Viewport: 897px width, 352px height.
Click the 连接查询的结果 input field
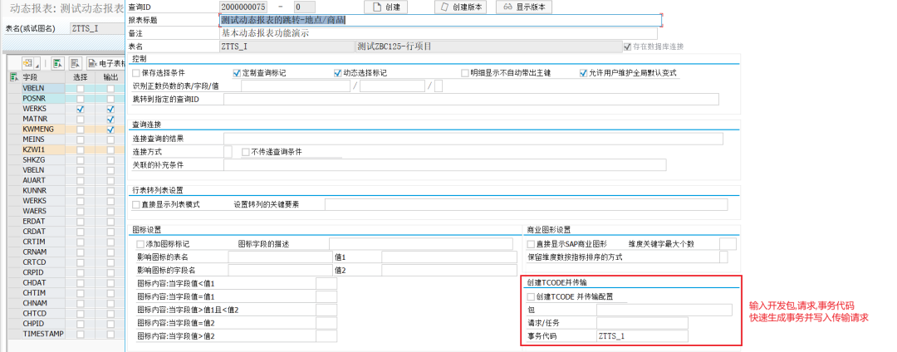(x=473, y=139)
